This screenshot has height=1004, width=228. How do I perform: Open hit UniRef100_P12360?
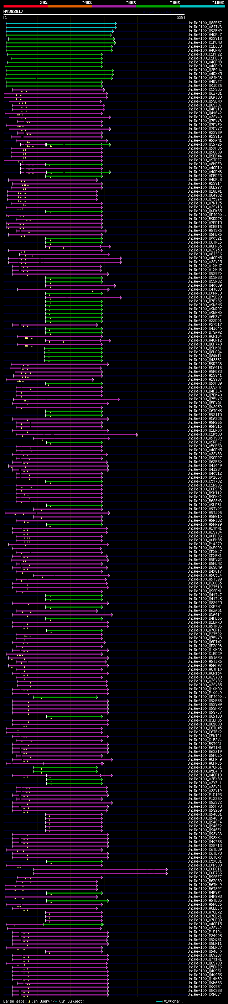(x=204, y=798)
